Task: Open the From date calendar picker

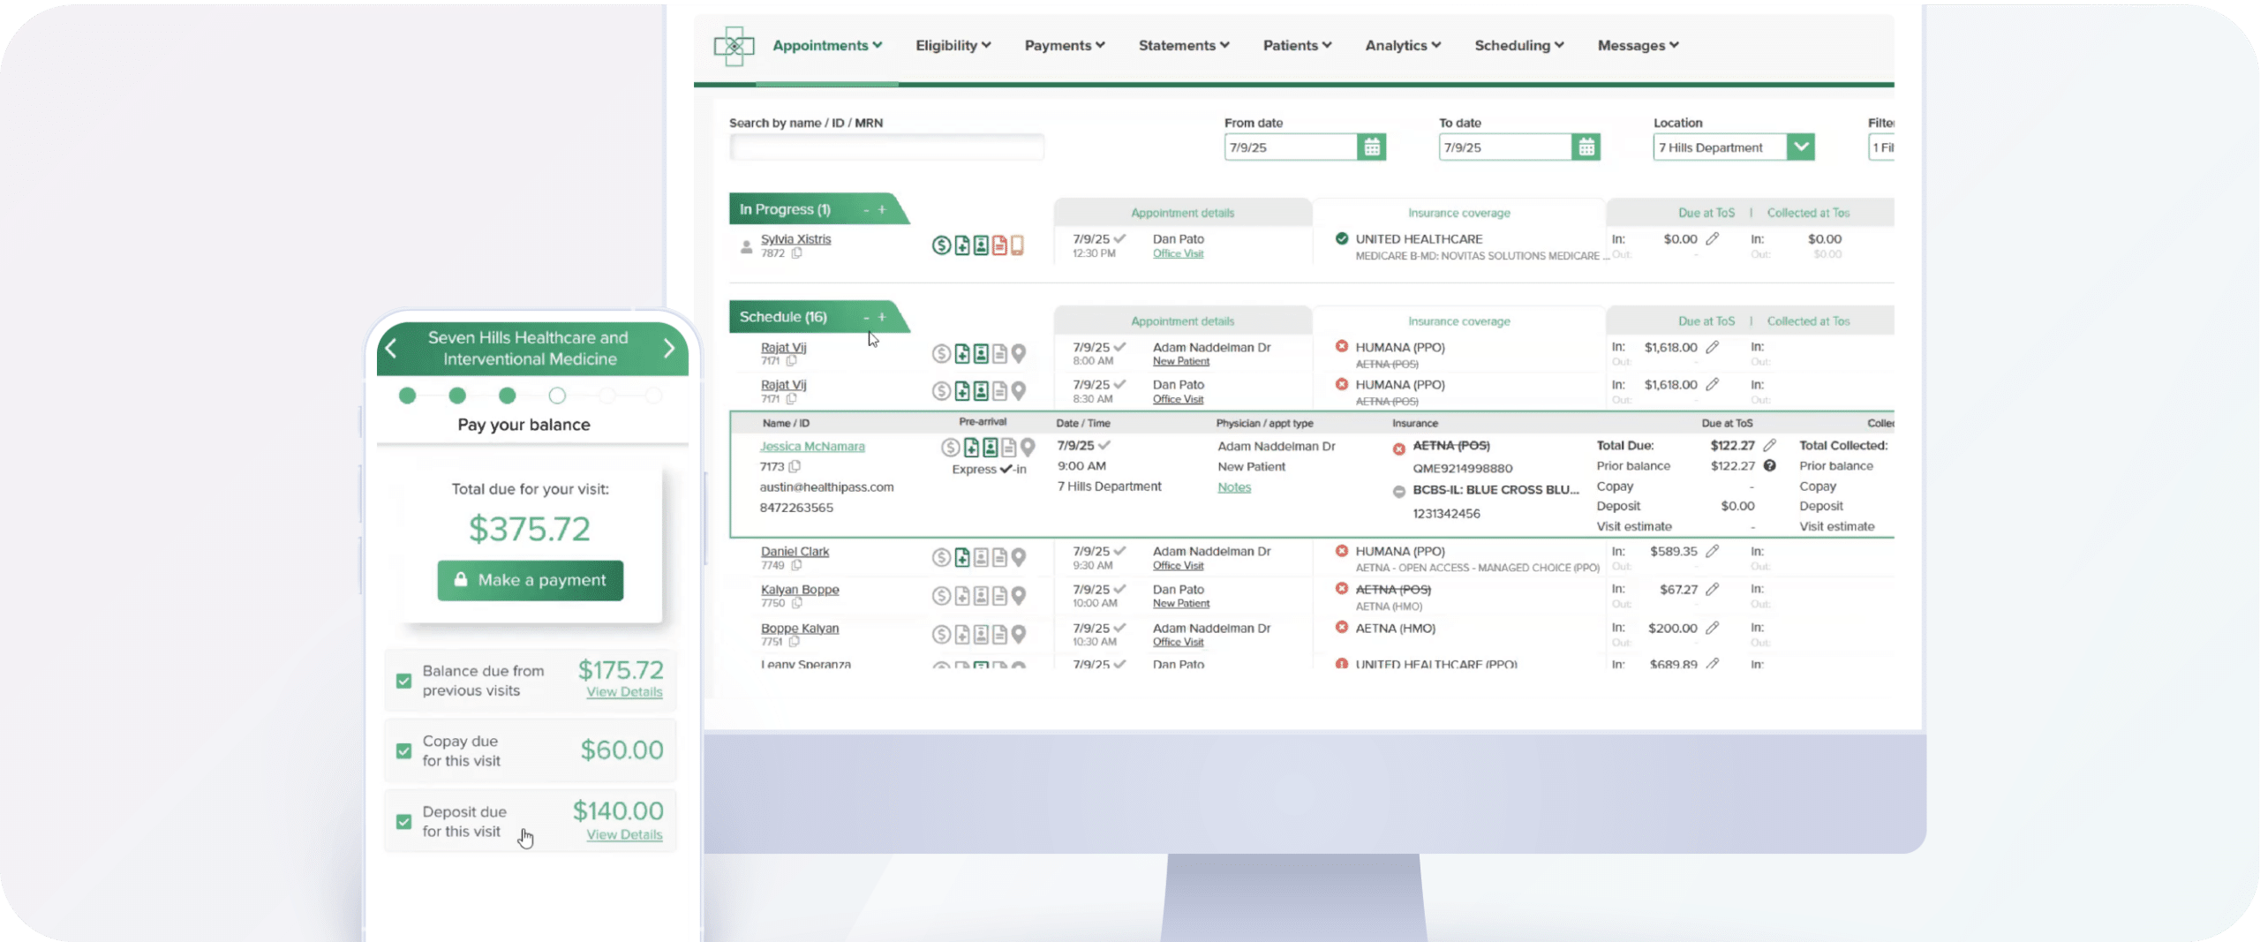Action: (x=1371, y=147)
